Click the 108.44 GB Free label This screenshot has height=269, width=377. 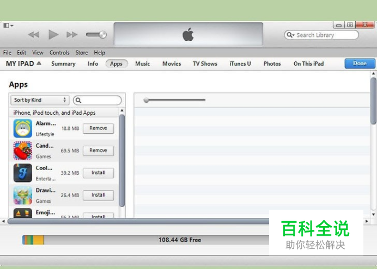[180, 240]
